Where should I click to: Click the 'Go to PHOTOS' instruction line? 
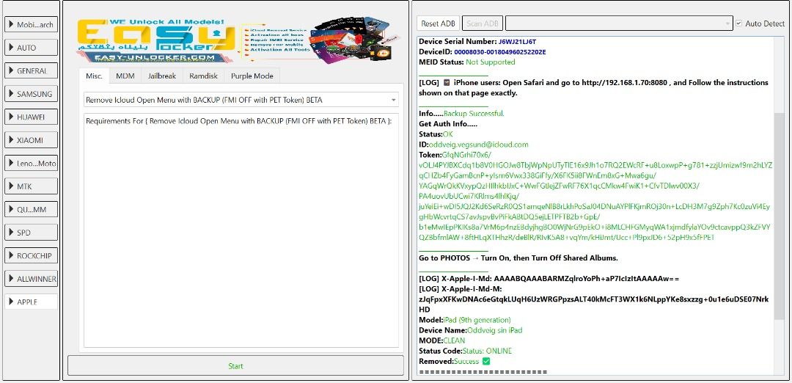(x=518, y=258)
